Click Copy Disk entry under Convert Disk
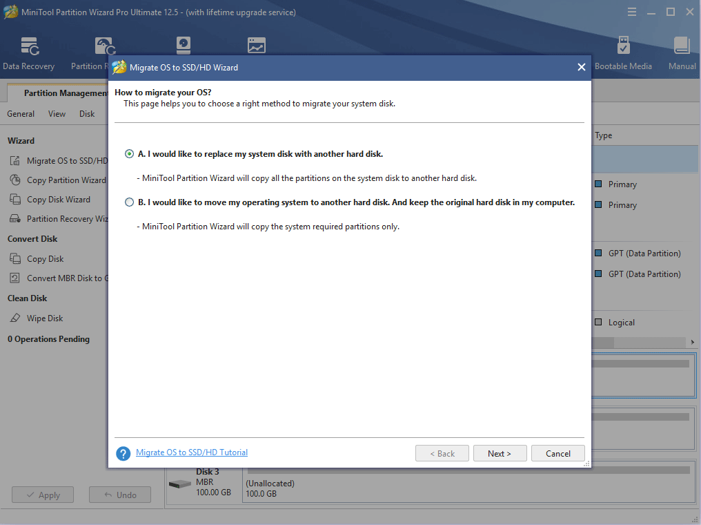 (x=45, y=258)
